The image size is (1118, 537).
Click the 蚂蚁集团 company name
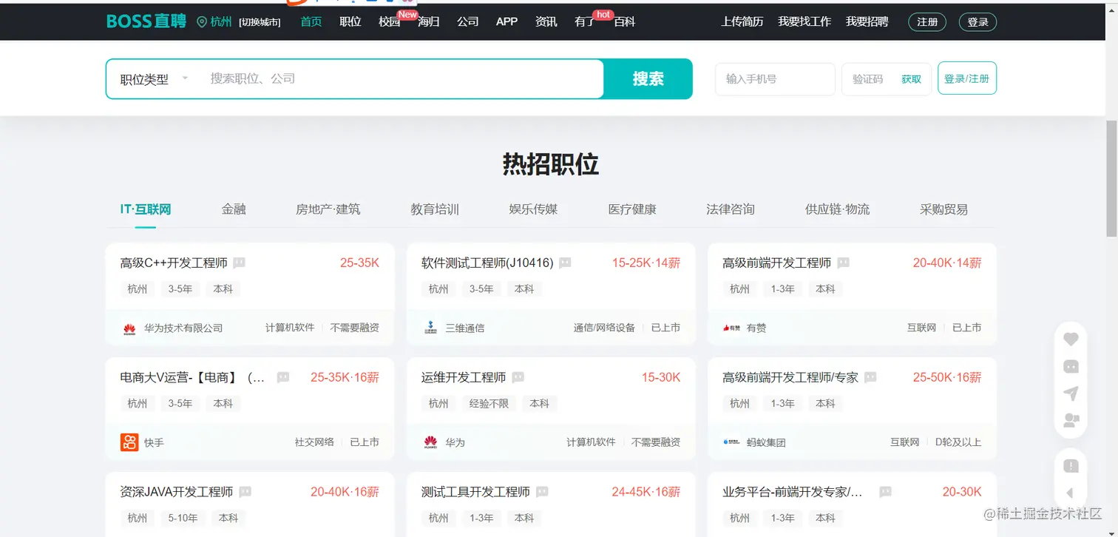(766, 442)
